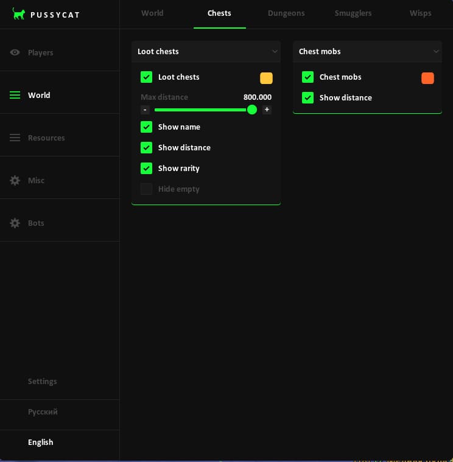The image size is (453, 462).
Task: Collapse the Chest mobs panel chevron
Action: (435, 52)
